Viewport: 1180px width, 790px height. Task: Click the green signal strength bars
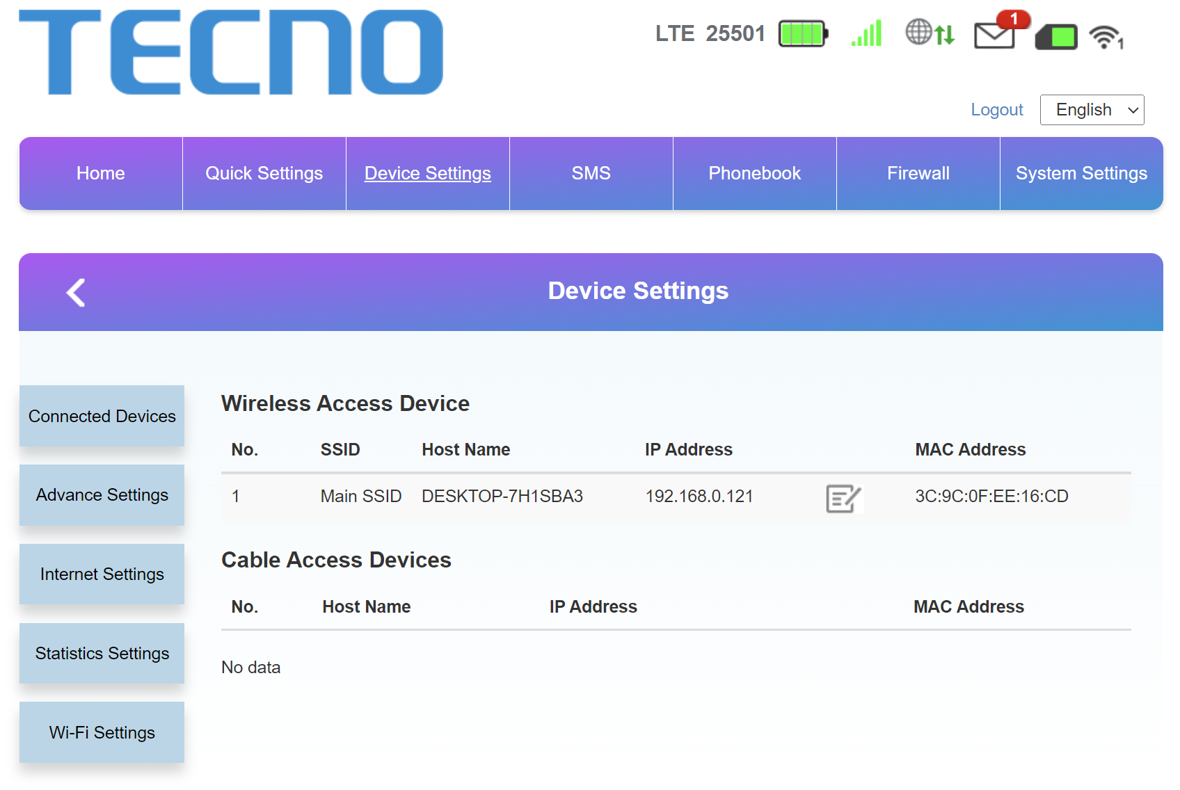click(866, 33)
